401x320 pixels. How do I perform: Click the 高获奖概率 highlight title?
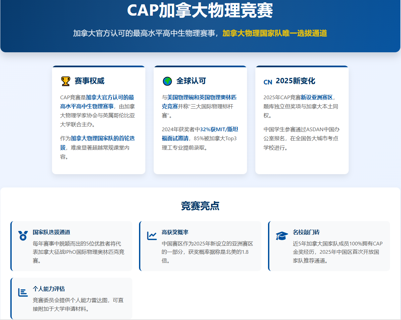175,232
